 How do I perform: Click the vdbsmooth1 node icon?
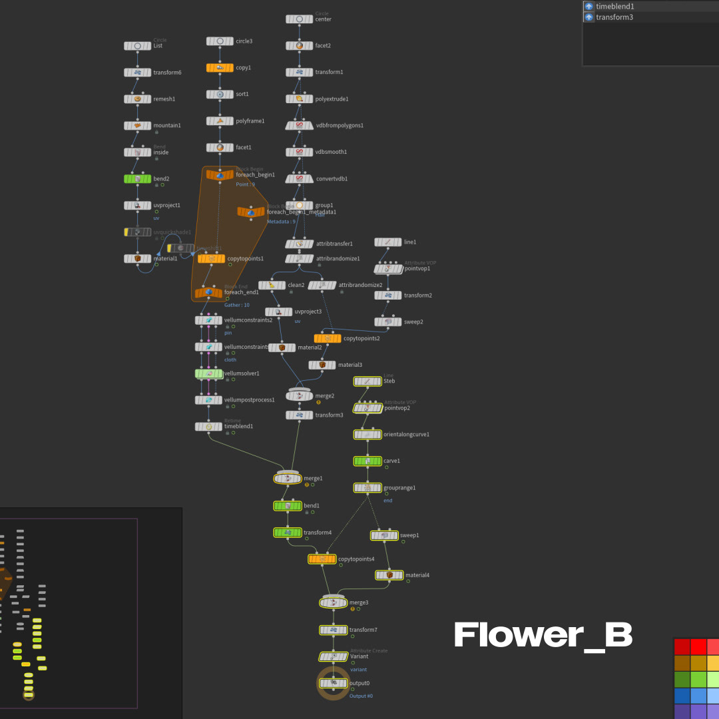click(x=299, y=152)
